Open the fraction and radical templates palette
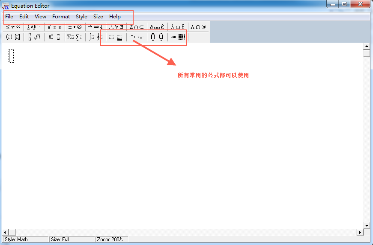The image size is (373, 245). 34,37
